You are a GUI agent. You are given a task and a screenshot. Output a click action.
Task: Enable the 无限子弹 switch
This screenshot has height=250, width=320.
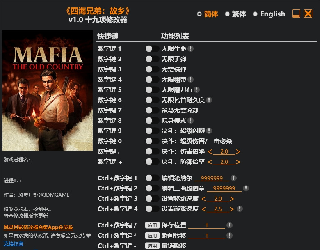(x=152, y=59)
